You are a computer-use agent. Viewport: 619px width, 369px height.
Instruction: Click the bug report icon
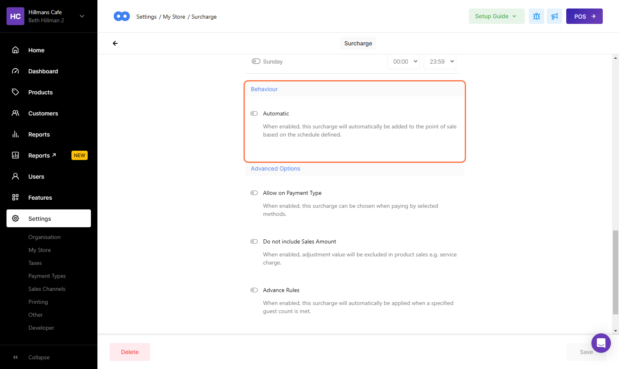pyautogui.click(x=536, y=16)
